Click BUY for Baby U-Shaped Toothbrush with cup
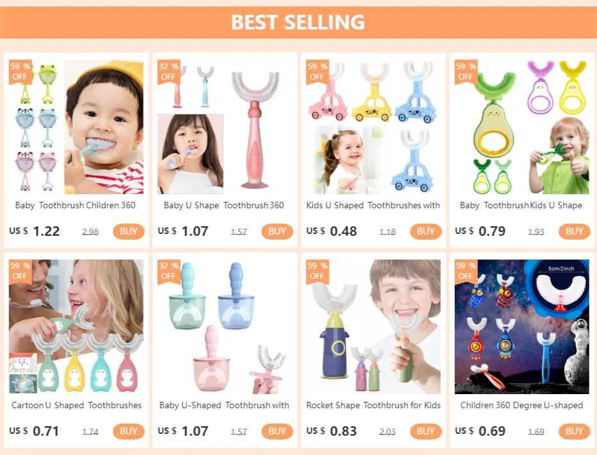The height and width of the screenshot is (455, 597). pos(277,431)
